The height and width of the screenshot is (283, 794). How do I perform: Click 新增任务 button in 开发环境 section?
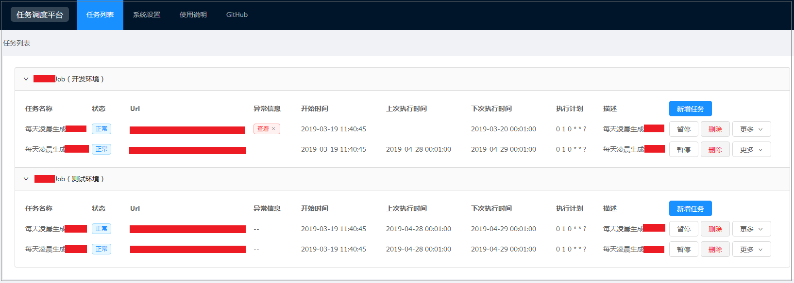pos(690,109)
